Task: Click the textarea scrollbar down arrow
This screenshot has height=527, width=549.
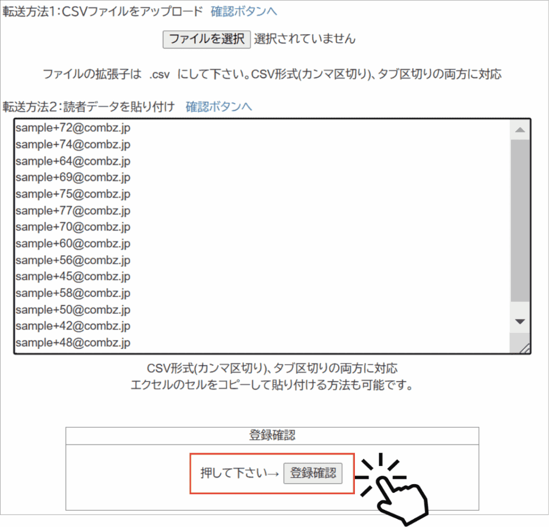Action: pyautogui.click(x=520, y=322)
